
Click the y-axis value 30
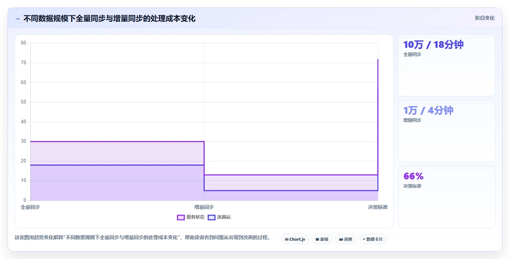pyautogui.click(x=24, y=141)
